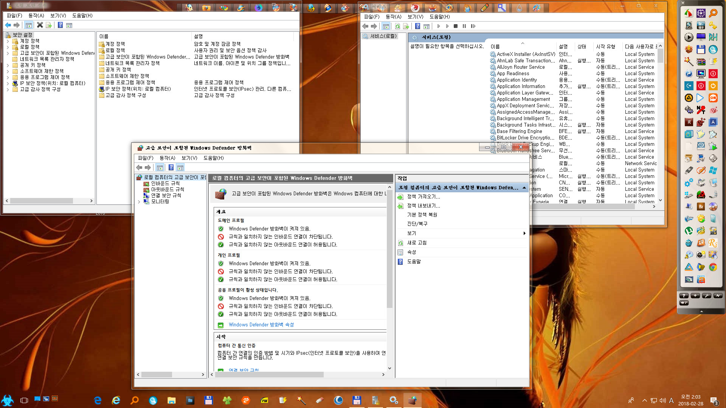Click the magnifier icon atop the right dock
The width and height of the screenshot is (726, 408).
[713, 13]
